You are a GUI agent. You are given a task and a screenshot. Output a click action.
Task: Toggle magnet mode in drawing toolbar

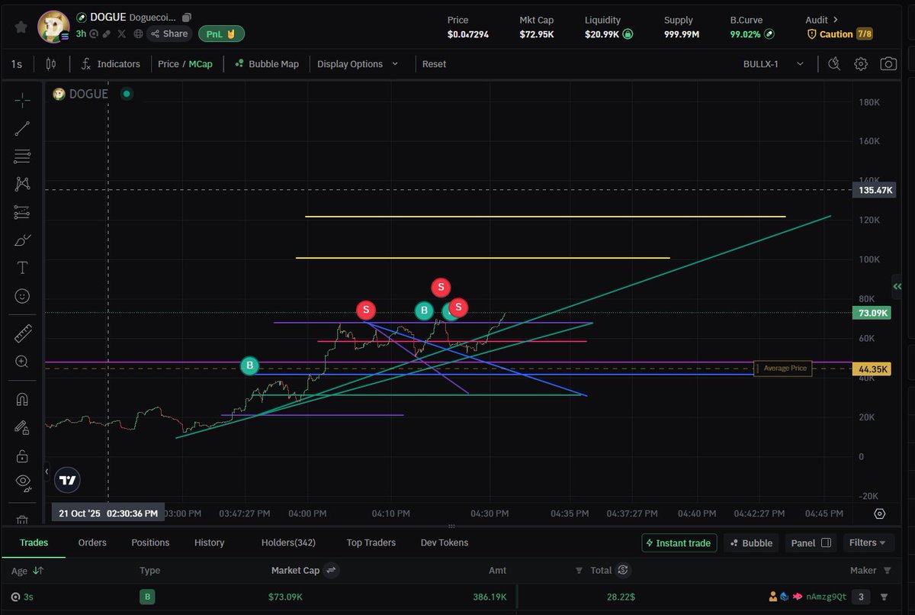(x=22, y=399)
